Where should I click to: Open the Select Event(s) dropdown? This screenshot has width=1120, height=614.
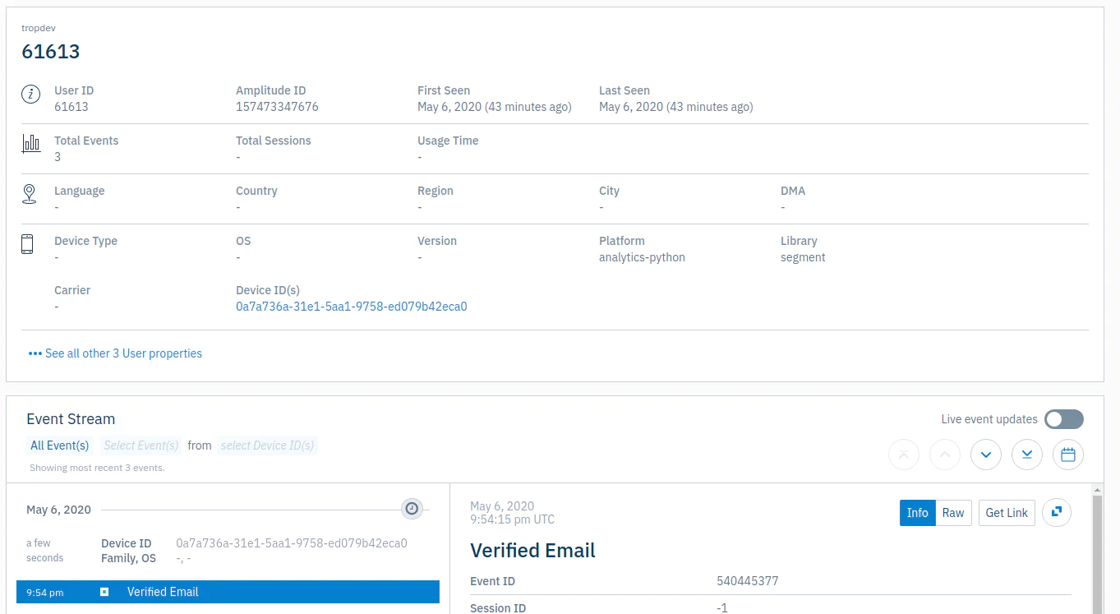click(141, 445)
